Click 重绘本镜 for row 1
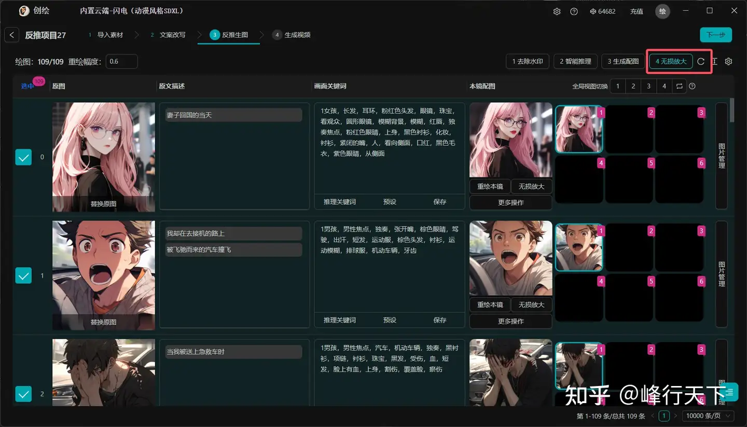This screenshot has width=747, height=427. (490, 305)
